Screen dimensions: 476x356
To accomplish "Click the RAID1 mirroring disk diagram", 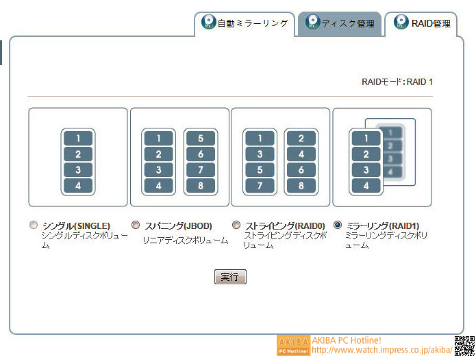I will [x=381, y=157].
